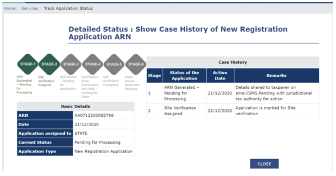Select the Status of the Application header
Screen dimensions: 336x176
pyautogui.click(x=184, y=76)
